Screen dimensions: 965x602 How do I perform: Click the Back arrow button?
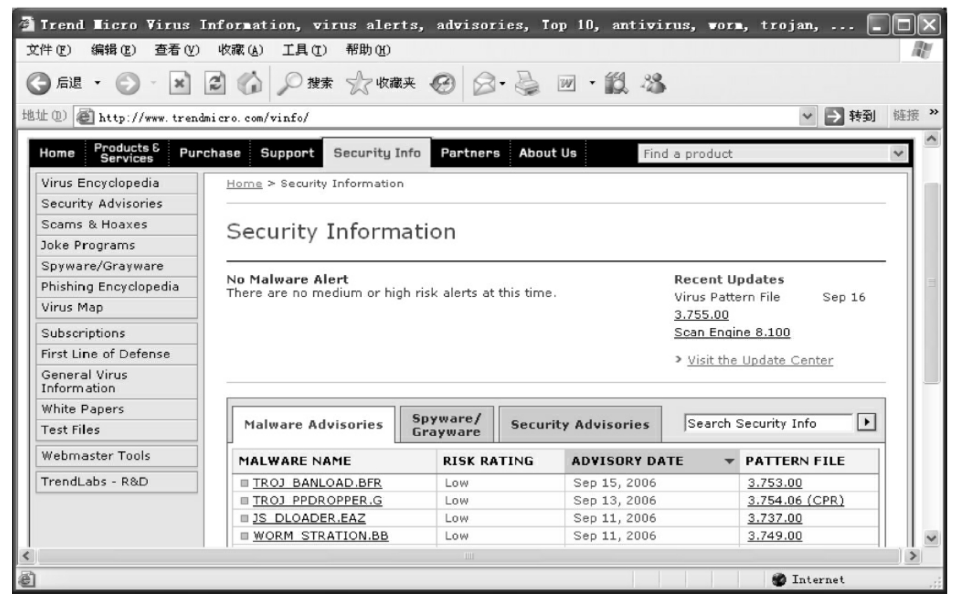coord(38,83)
